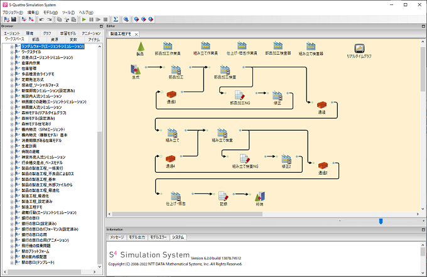Viewport: 427px width, 277px height.
Task: Click the blue zoom slider handle
Action: click(381, 221)
